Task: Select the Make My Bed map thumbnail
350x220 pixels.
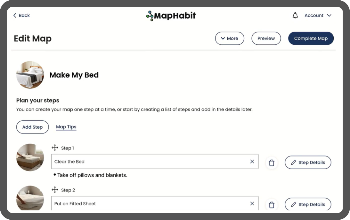Action: click(30, 75)
